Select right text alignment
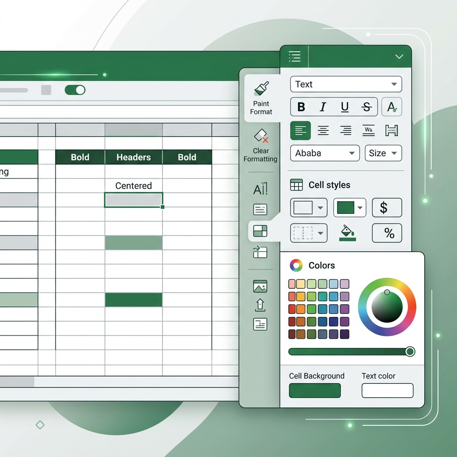The height and width of the screenshot is (457, 457). pos(346,131)
